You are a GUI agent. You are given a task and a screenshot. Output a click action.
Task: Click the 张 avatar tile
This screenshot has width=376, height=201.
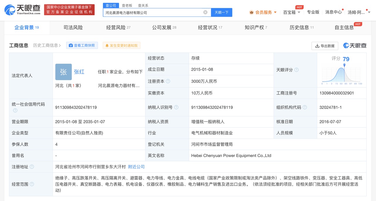(63, 72)
